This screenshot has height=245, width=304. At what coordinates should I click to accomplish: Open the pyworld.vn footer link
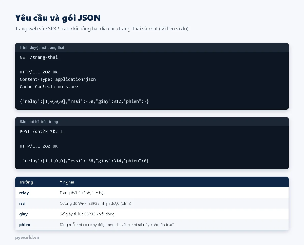[x=27, y=237]
